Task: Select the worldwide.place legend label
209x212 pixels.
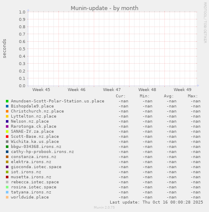Action: 30,197
